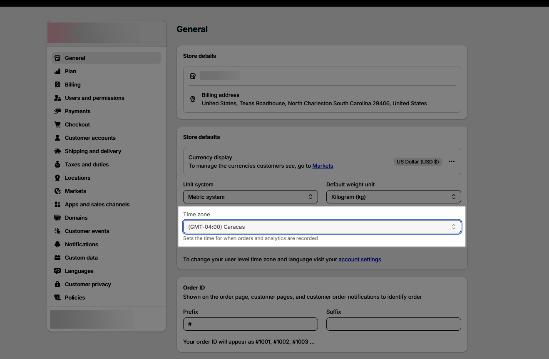This screenshot has height=359, width=549.
Task: Click the Billing icon in sidebar
Action: (x=57, y=84)
